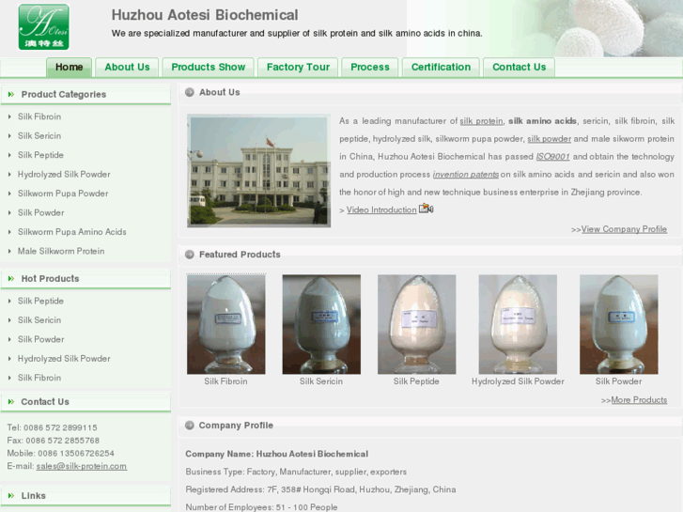The height and width of the screenshot is (512, 683).
Task: Click the green arrows icon by Contact Us sidebar
Action: (x=11, y=402)
